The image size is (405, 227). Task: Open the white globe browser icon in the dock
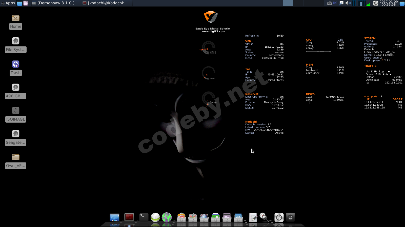pos(155,217)
